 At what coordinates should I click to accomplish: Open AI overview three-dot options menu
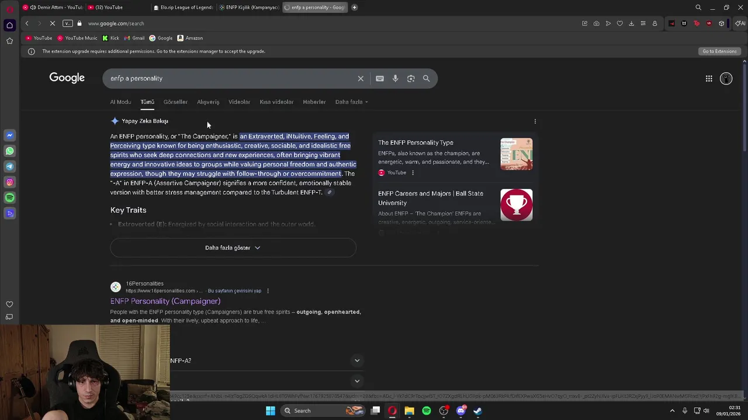(535, 121)
